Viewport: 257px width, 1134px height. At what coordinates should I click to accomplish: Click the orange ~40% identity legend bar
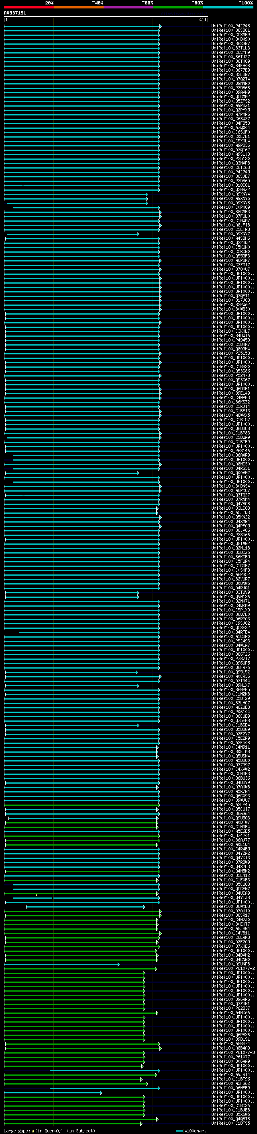click(79, 7)
